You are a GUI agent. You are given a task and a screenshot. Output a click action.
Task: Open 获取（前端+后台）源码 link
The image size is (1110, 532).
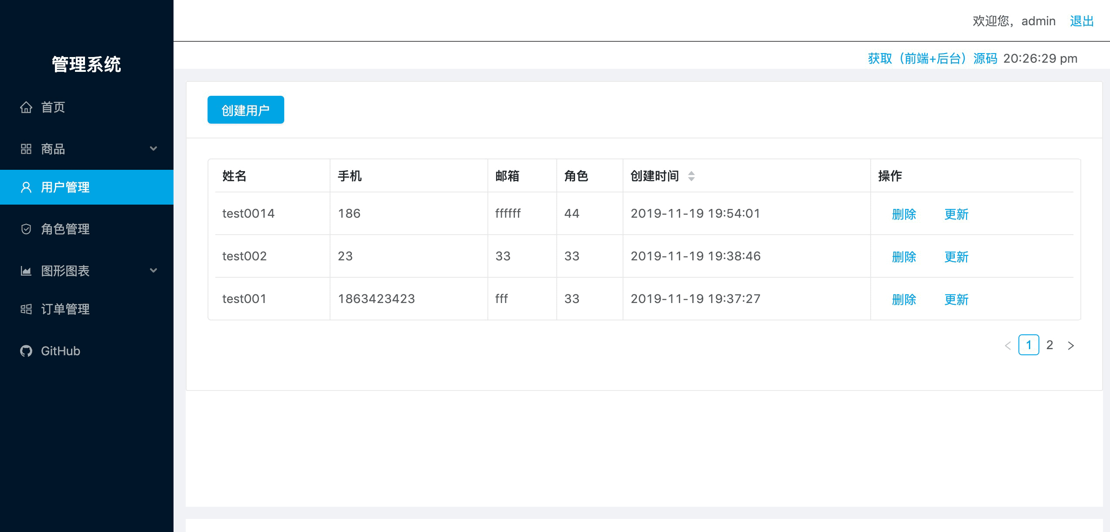[932, 58]
